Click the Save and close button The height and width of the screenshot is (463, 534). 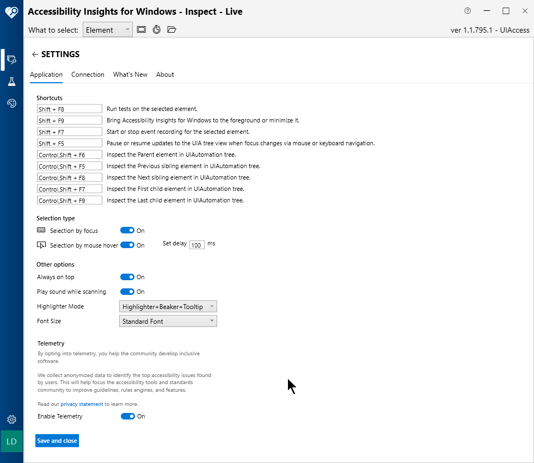pyautogui.click(x=57, y=441)
